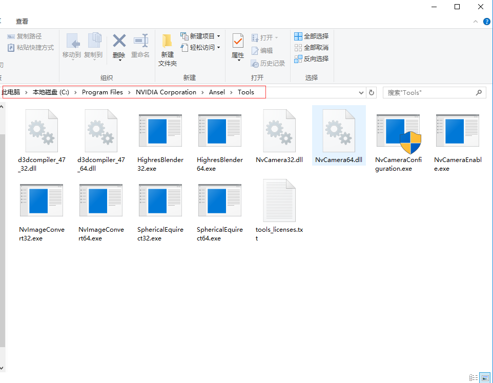This screenshot has width=493, height=383.
Task: Open the Properties (属性) dropdown arrow
Action: click(x=239, y=61)
